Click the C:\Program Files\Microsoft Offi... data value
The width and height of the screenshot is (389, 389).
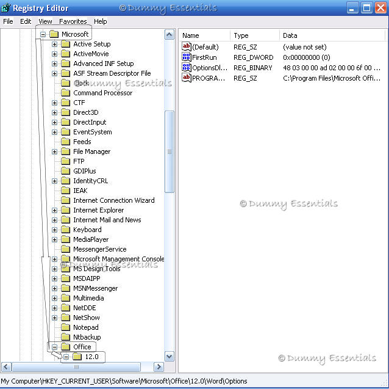tap(332, 78)
